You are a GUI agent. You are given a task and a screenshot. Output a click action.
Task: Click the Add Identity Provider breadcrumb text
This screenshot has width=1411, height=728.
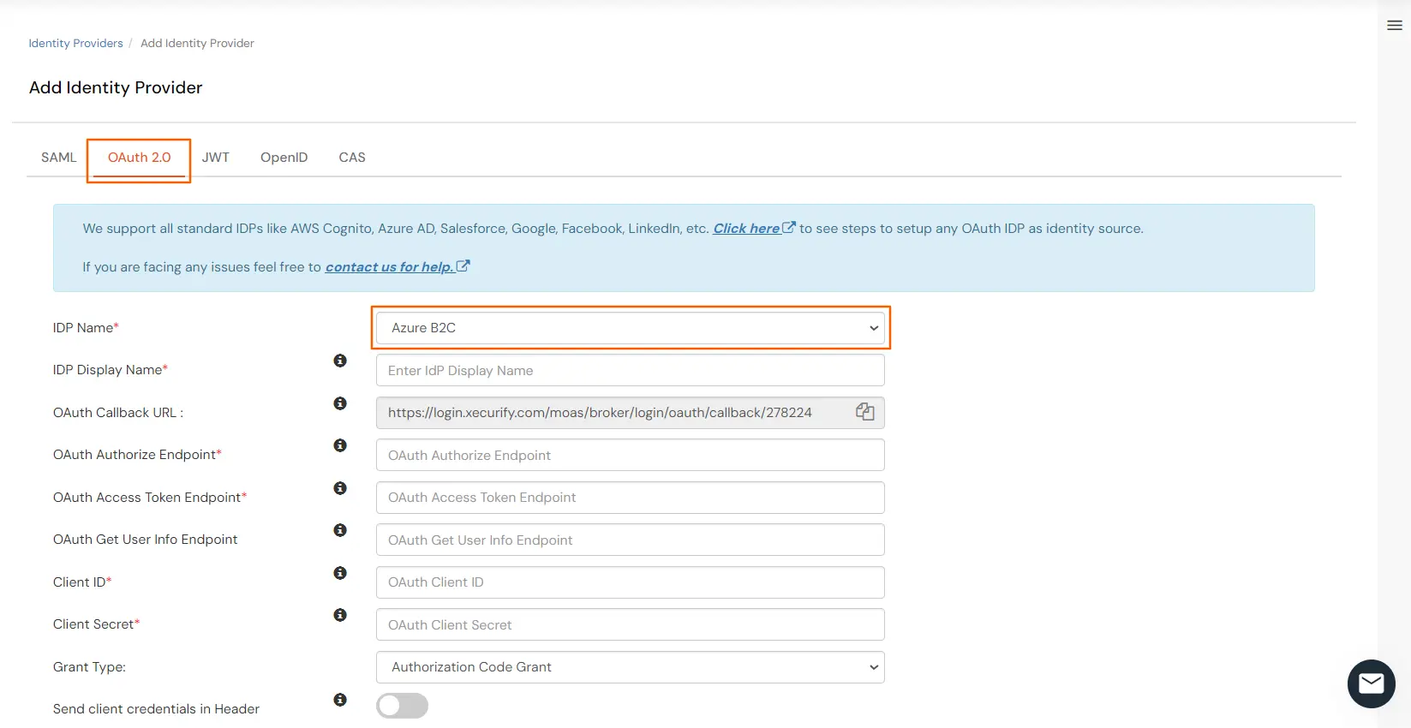(x=197, y=43)
